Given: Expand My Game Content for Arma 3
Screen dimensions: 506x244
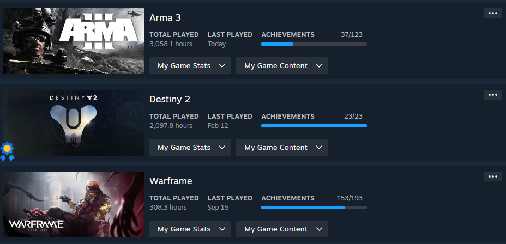Looking at the screenshot, I should 282,66.
